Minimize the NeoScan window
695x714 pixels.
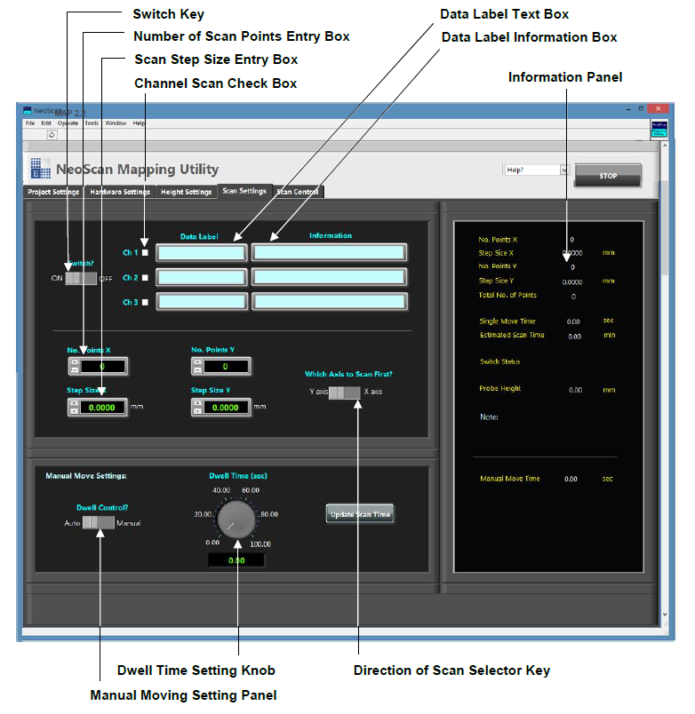[x=628, y=109]
